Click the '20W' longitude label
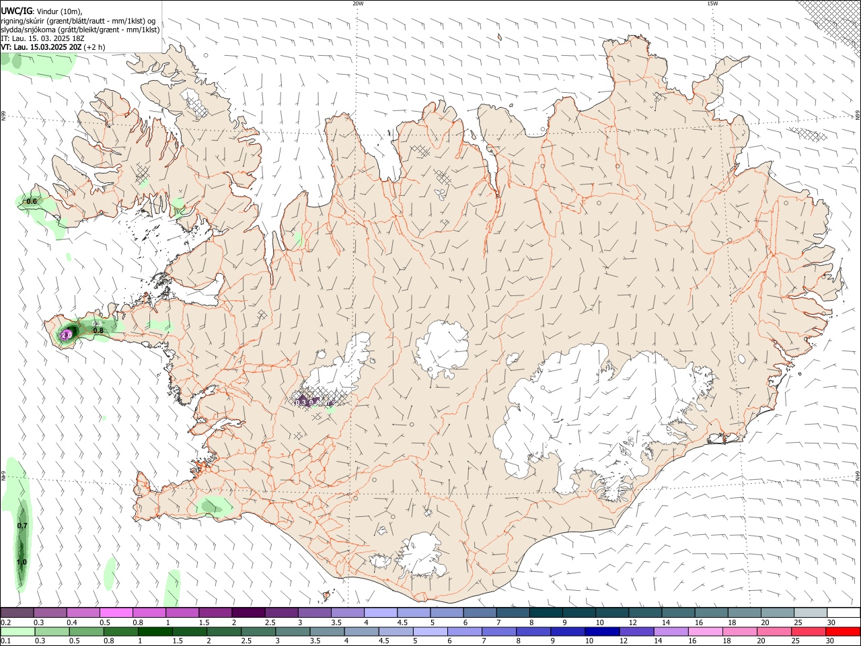Screen dimensions: 861x646 (x=358, y=3)
